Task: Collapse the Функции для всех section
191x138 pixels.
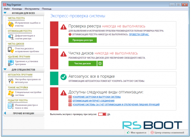Action: (x=5, y=13)
